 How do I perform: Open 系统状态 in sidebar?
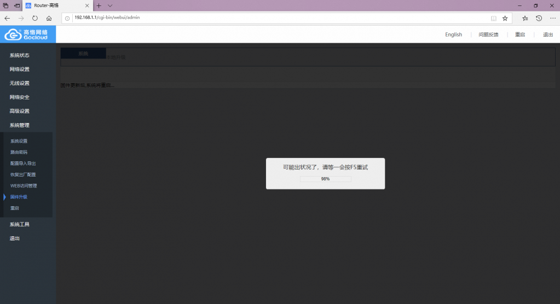[20, 55]
